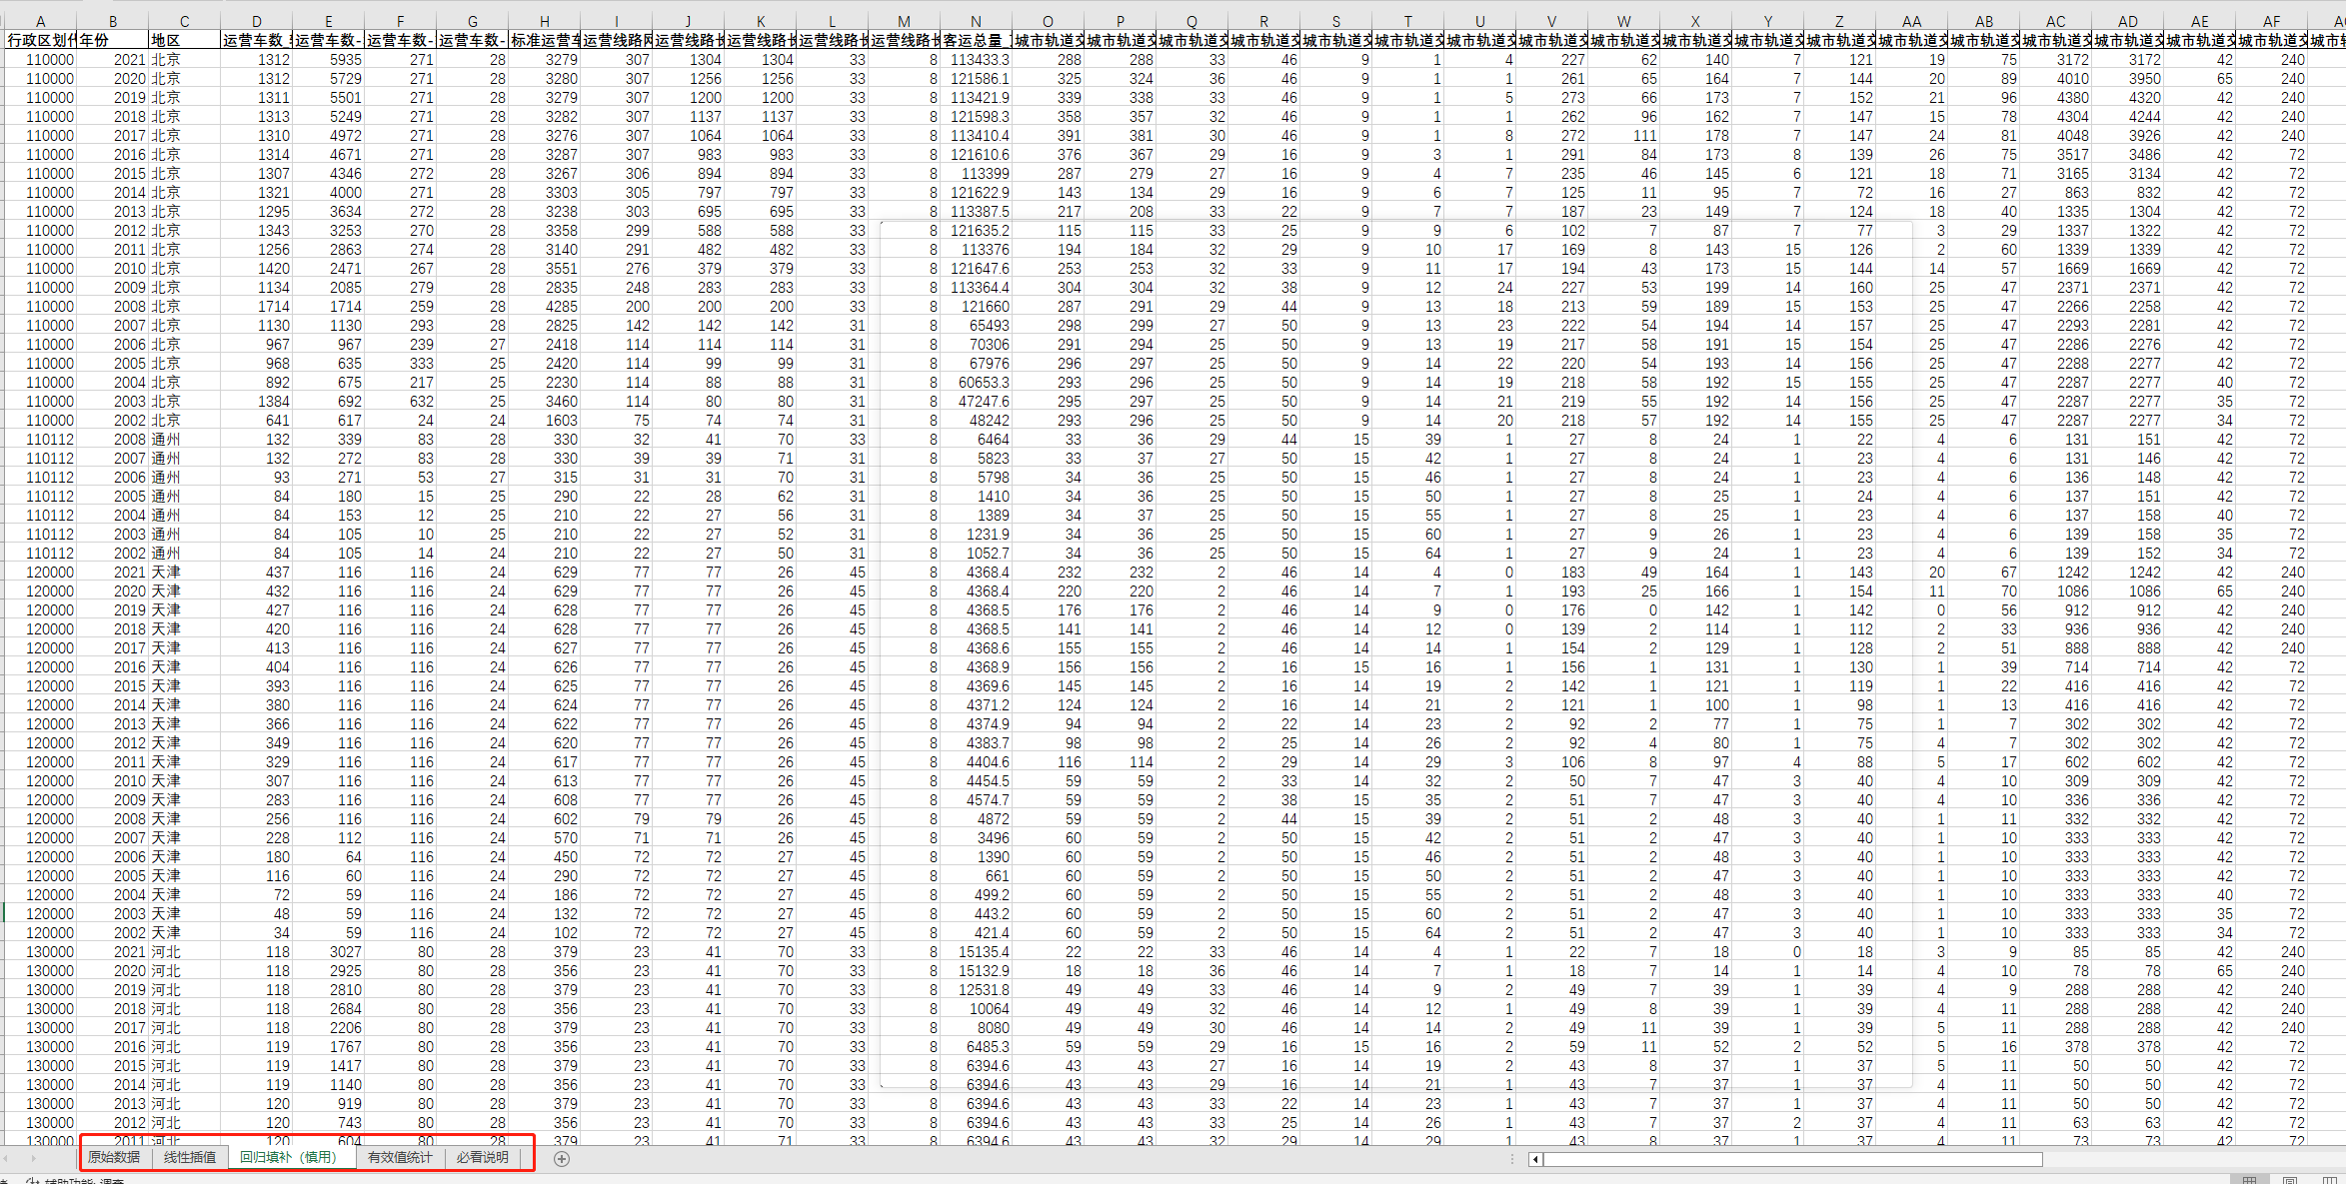Add a new sheet with plus icon
Viewport: 2346px width, 1184px height.
click(562, 1159)
